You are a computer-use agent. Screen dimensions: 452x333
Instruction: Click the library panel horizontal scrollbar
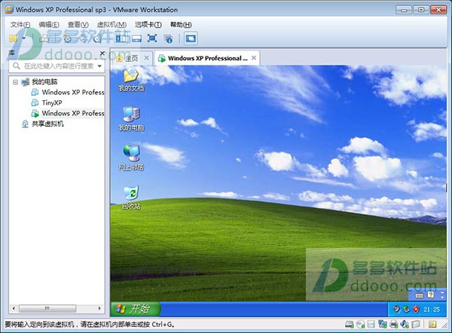pos(56,308)
